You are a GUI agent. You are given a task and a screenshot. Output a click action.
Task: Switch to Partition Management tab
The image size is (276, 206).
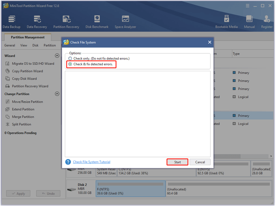[x=28, y=37]
